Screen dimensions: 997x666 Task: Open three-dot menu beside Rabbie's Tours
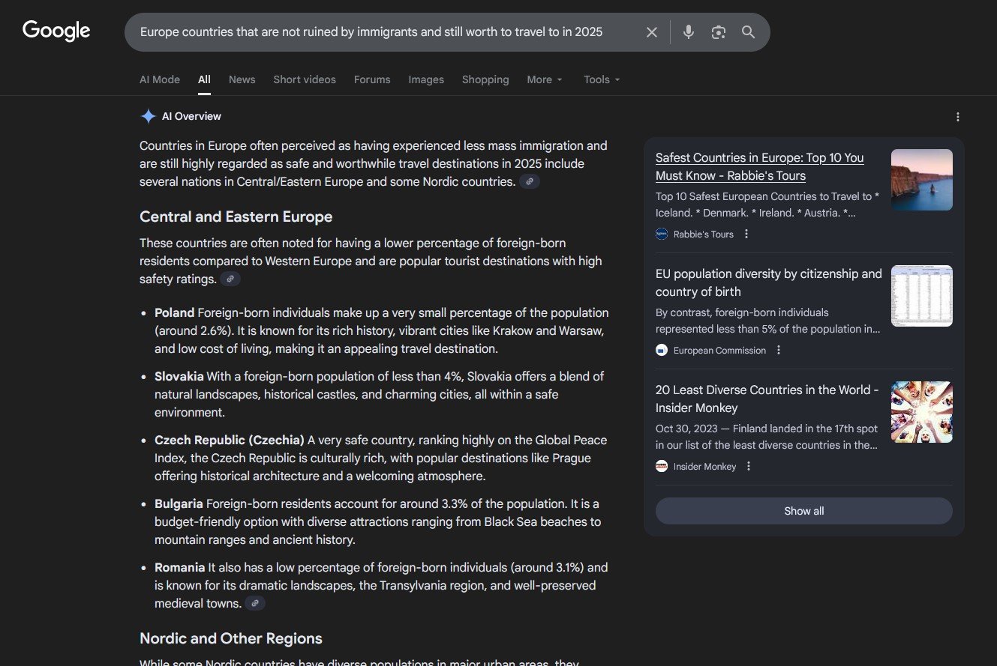(746, 234)
